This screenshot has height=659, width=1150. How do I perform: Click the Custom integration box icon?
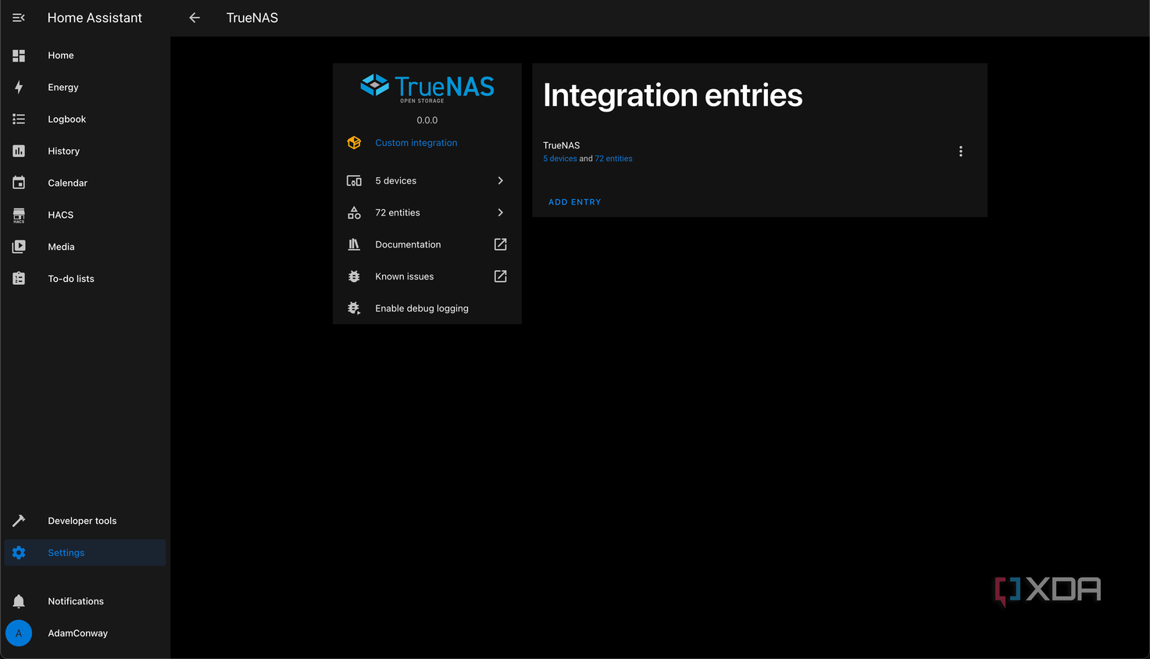(354, 143)
